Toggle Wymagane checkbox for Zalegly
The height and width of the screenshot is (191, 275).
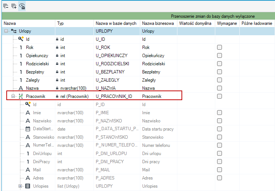219,80
